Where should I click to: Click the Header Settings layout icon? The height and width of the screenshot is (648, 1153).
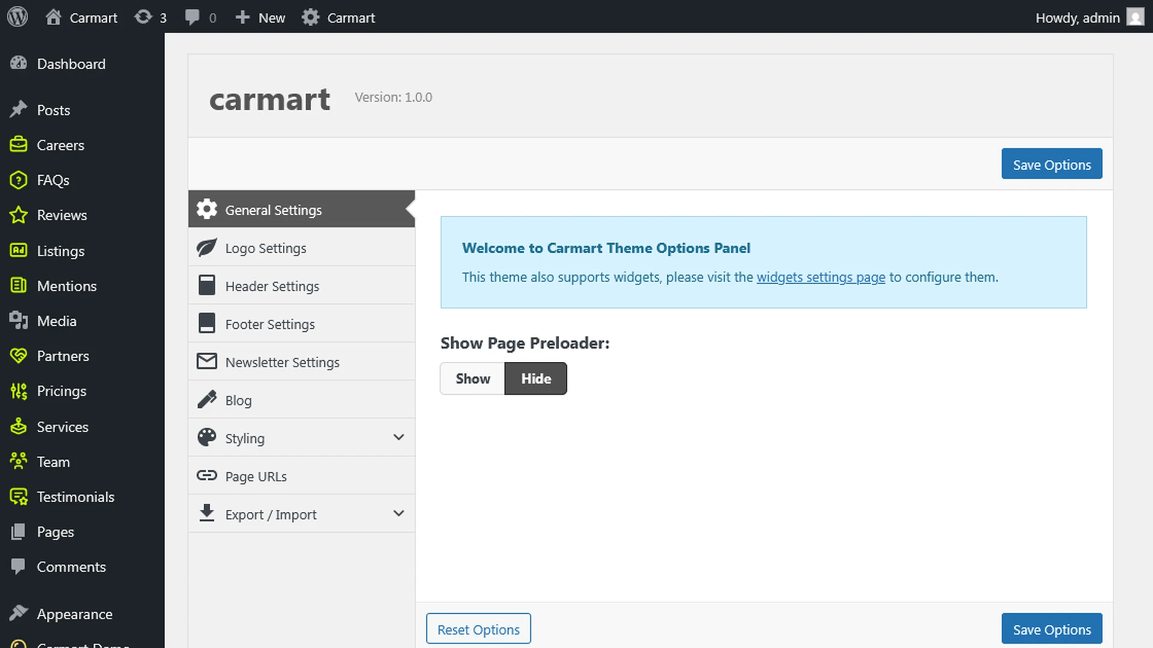click(x=207, y=285)
